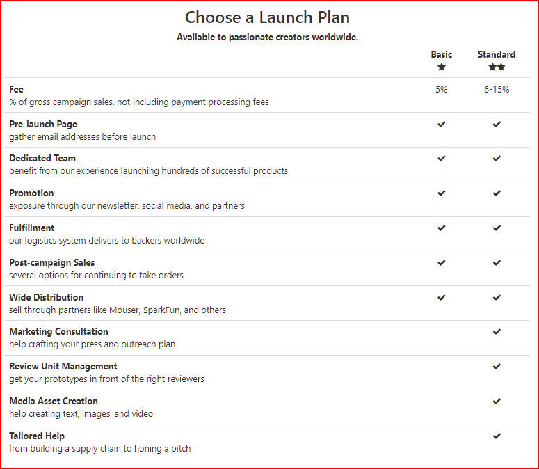The image size is (539, 469).
Task: Click Standard checkmark for Tailored Help
Action: [x=497, y=436]
